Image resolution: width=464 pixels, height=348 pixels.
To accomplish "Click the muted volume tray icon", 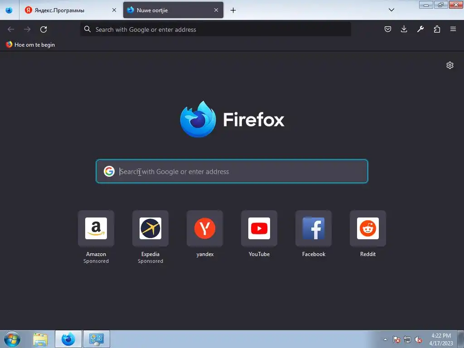I will [x=418, y=339].
